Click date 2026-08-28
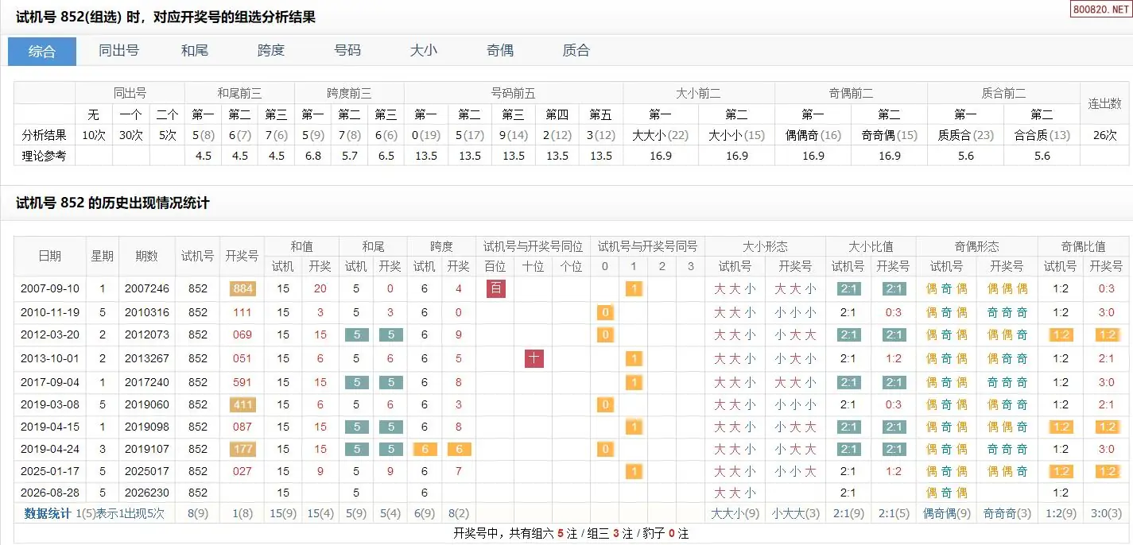The height and width of the screenshot is (545, 1133). coord(50,493)
